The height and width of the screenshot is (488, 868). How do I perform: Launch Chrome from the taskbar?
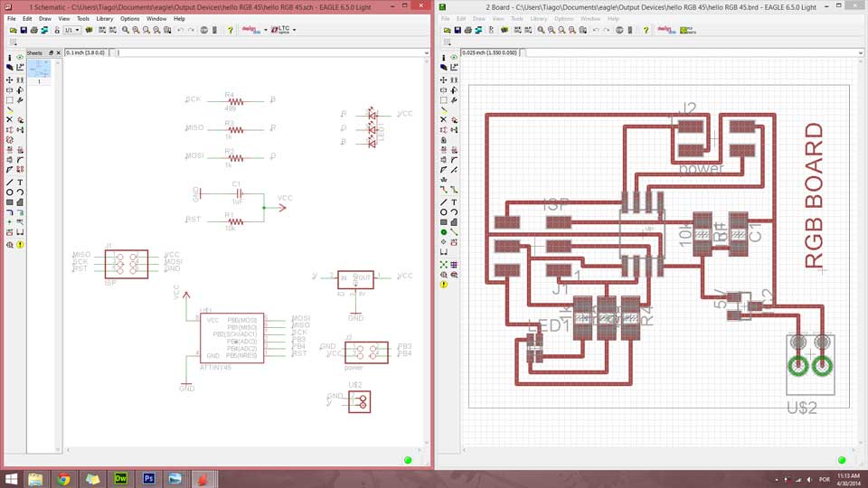pos(63,479)
